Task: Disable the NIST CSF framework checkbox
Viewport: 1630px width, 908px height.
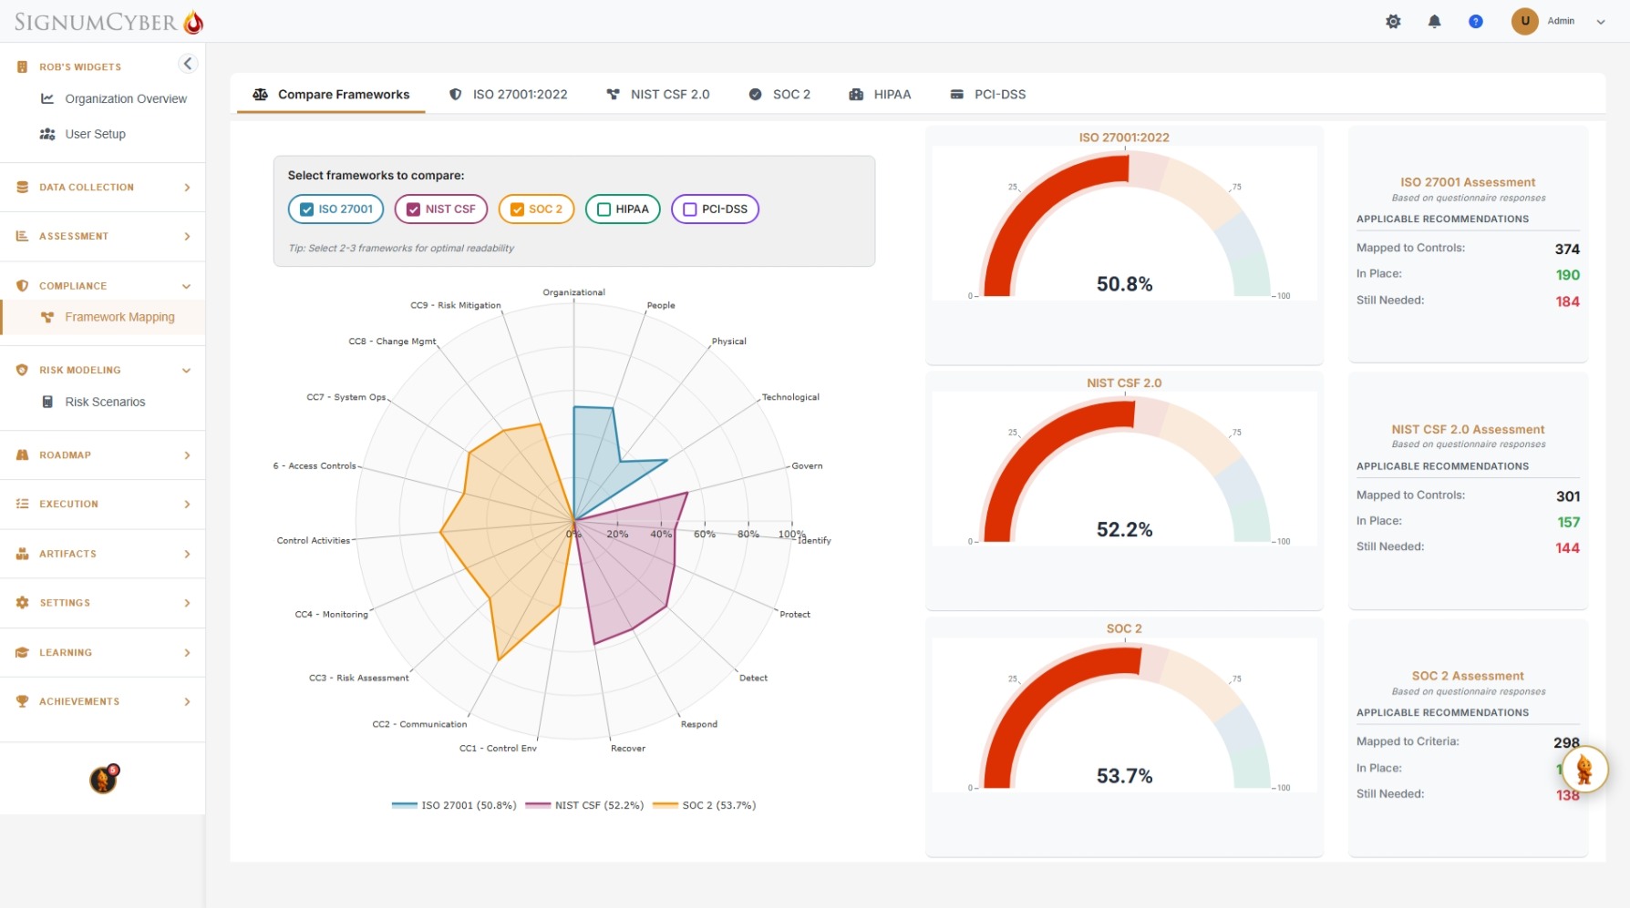Action: pos(411,209)
